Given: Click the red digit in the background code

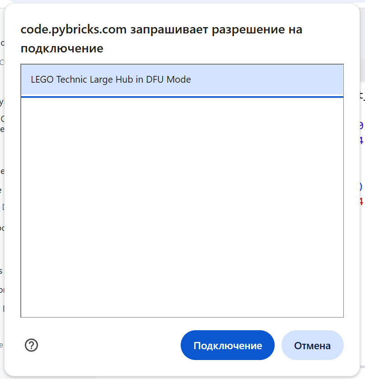Looking at the screenshot, I should point(361,201).
